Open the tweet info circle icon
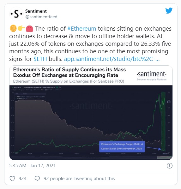Image resolution: width=181 pixels, height=189 pixels. point(169,166)
